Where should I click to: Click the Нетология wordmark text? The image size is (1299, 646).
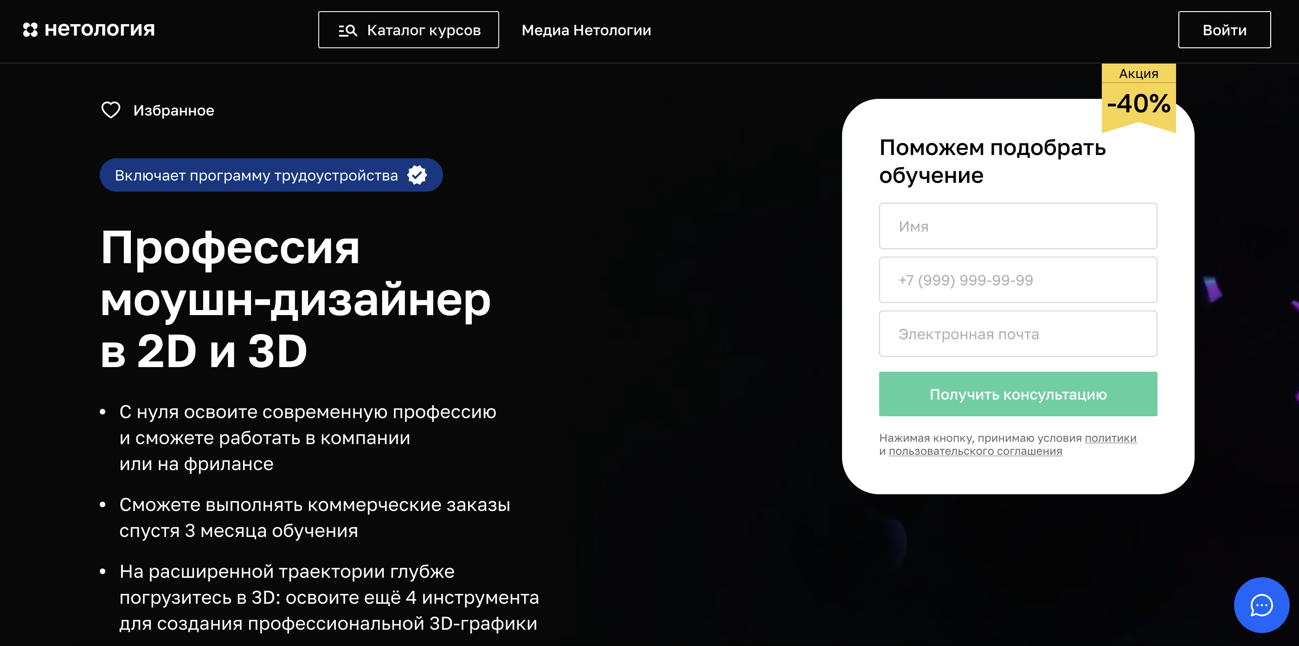pos(100,30)
